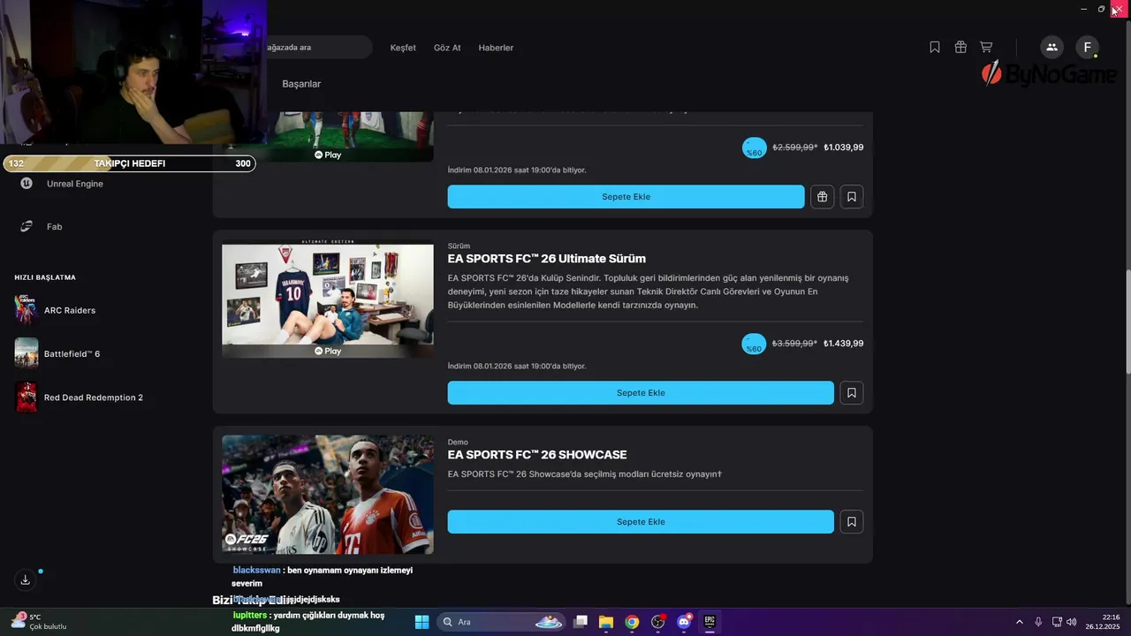Add the ₺1.039,99 edition to wishlist
The width and height of the screenshot is (1131, 636).
point(852,197)
